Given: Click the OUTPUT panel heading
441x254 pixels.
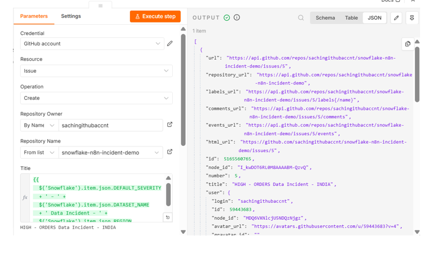Looking at the screenshot, I should tap(206, 17).
